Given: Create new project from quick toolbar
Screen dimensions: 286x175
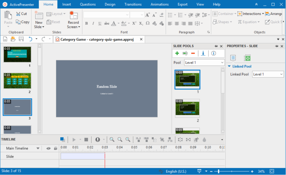Looking at the screenshot, I should point(5,39).
